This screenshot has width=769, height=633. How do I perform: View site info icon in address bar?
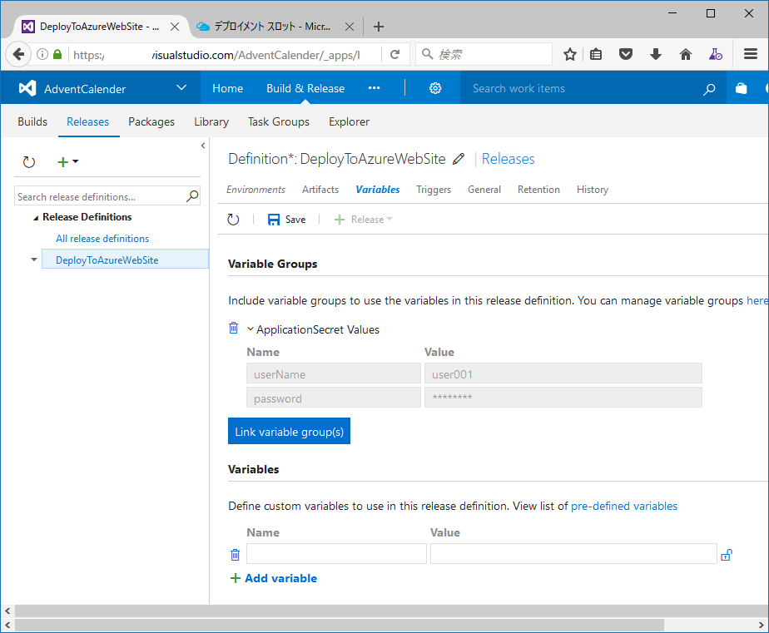tap(42, 54)
